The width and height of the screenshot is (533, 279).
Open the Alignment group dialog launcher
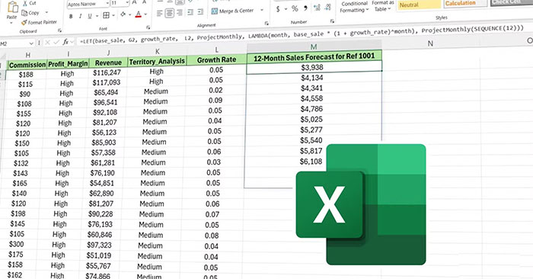click(x=266, y=23)
